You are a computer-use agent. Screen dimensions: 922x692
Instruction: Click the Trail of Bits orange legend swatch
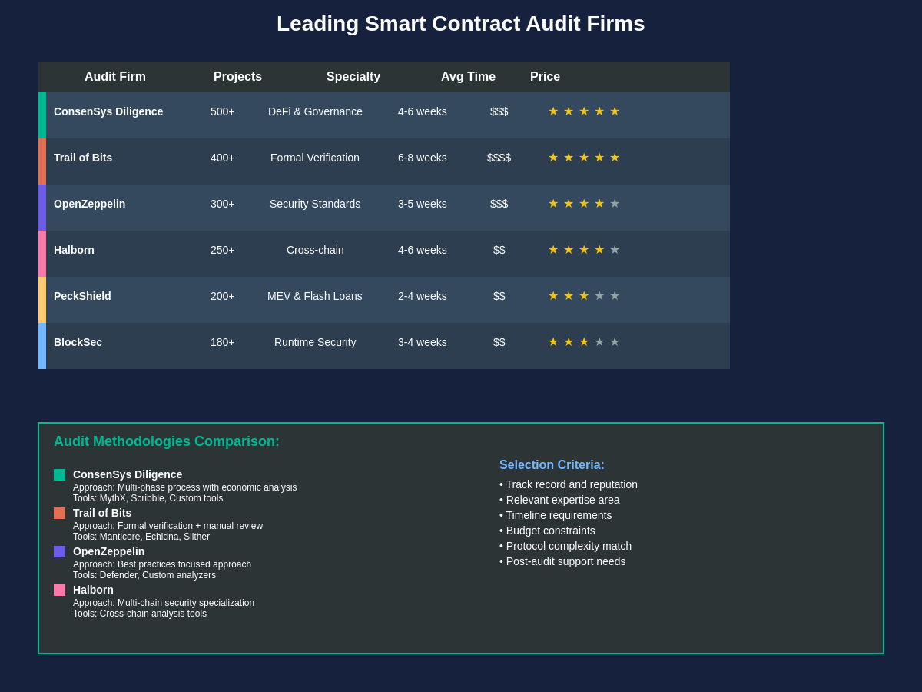(x=59, y=513)
